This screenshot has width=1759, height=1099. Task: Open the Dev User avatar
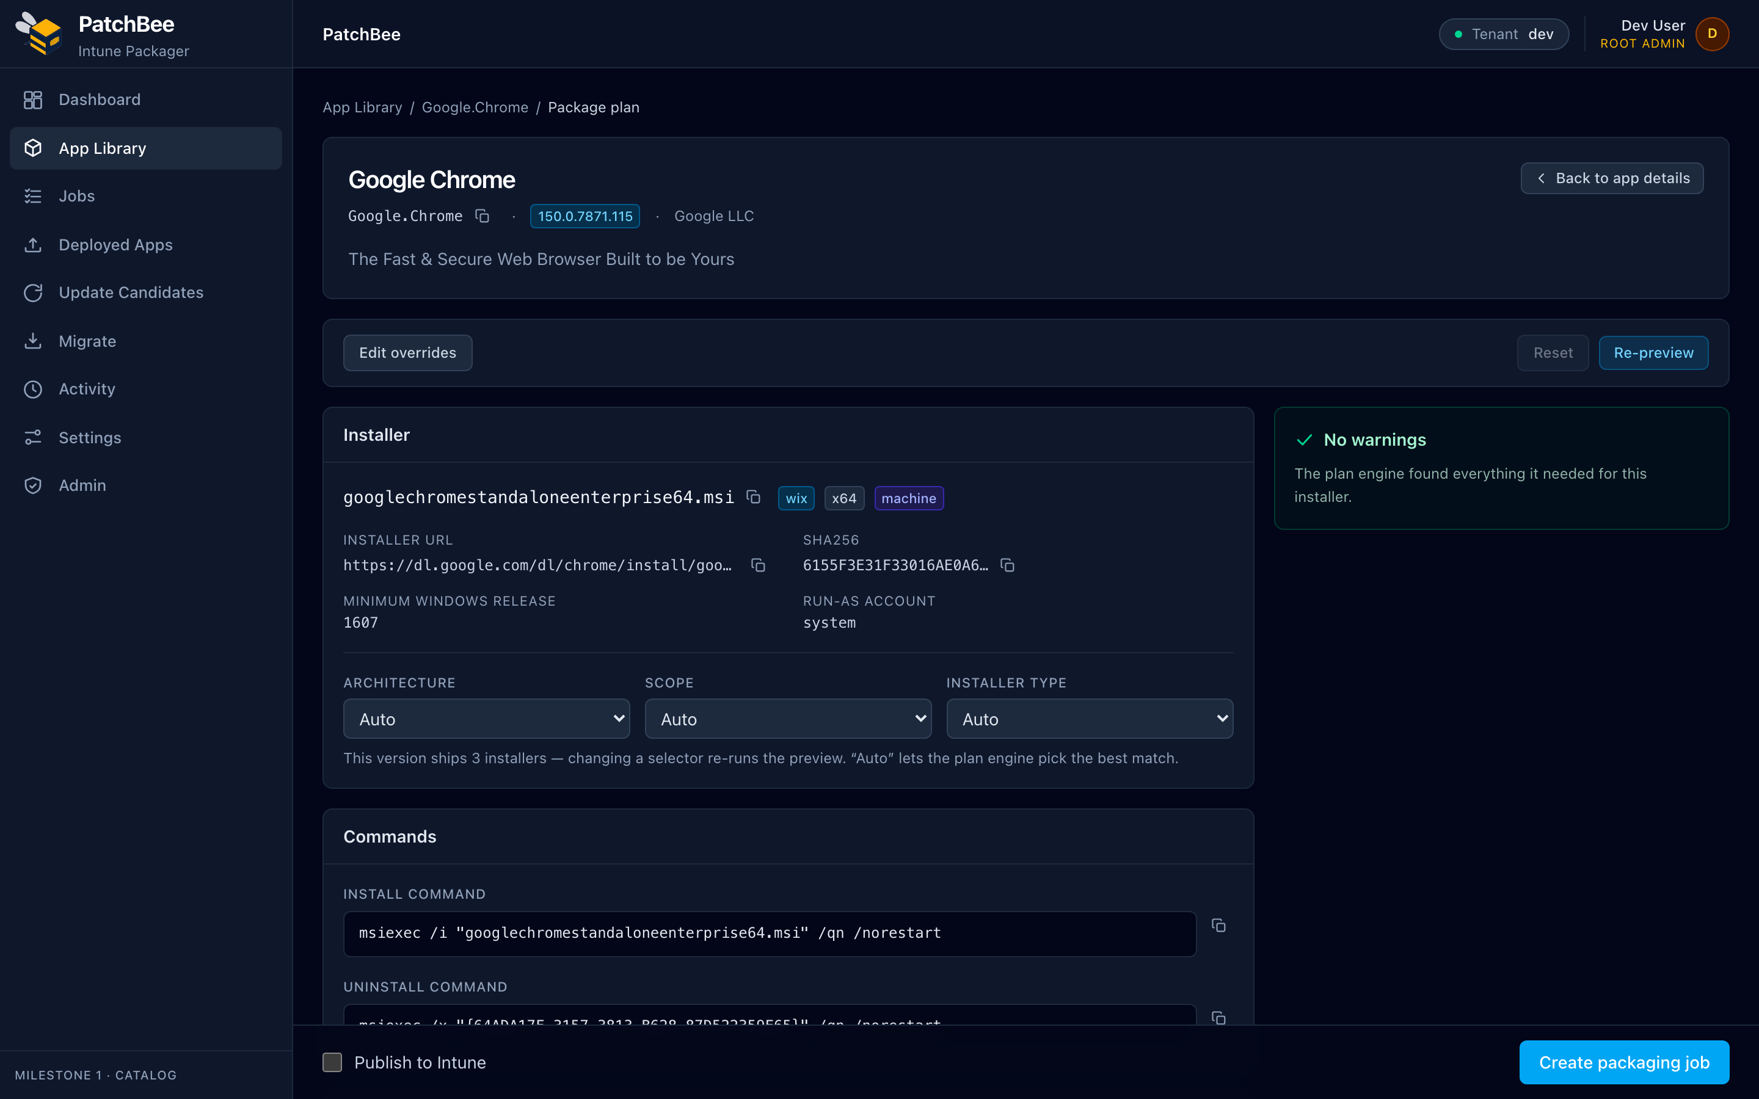[1712, 34]
